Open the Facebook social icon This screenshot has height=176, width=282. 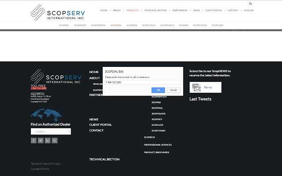pyautogui.click(x=33, y=140)
